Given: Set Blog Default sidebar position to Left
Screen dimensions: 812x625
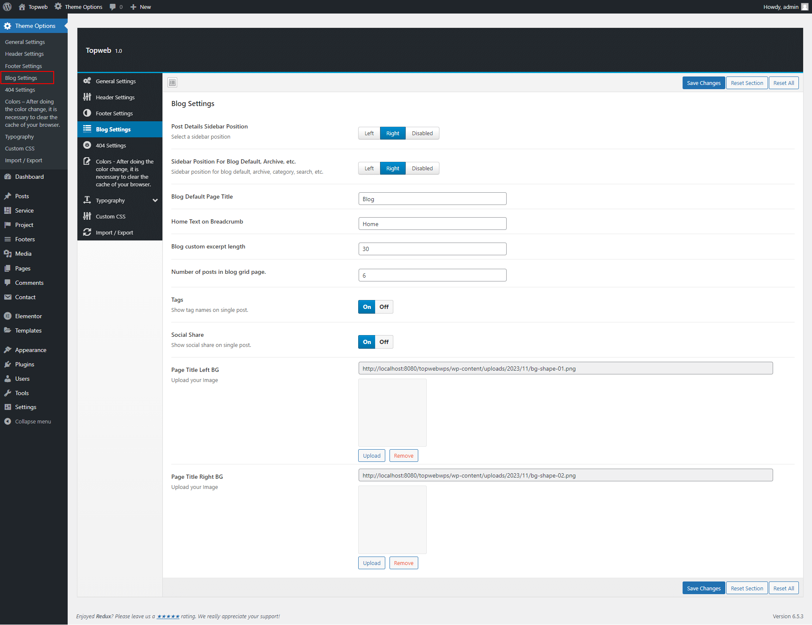Looking at the screenshot, I should pyautogui.click(x=369, y=168).
